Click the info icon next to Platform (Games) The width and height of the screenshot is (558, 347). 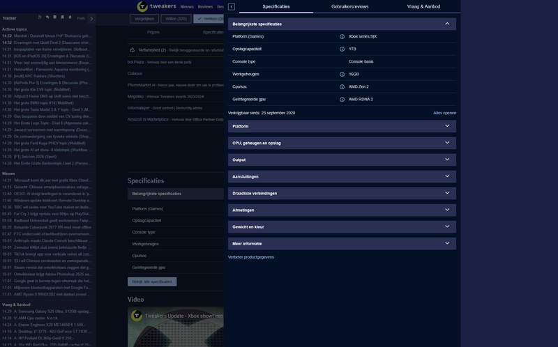pos(342,37)
